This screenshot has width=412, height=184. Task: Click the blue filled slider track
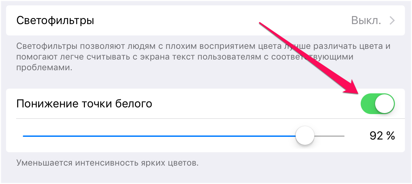pyautogui.click(x=158, y=136)
